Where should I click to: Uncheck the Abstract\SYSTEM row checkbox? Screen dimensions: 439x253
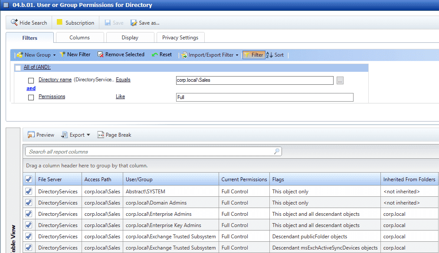click(x=29, y=191)
